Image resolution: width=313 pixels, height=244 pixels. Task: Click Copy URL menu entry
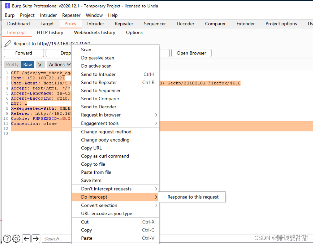pos(115,148)
